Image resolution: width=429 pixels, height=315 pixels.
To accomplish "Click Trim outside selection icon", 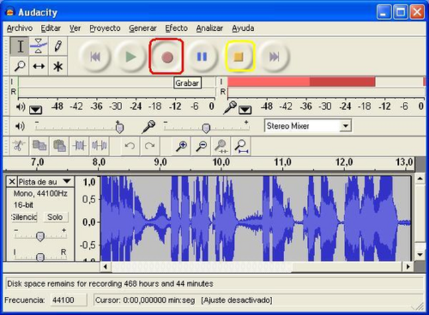I will (79, 145).
